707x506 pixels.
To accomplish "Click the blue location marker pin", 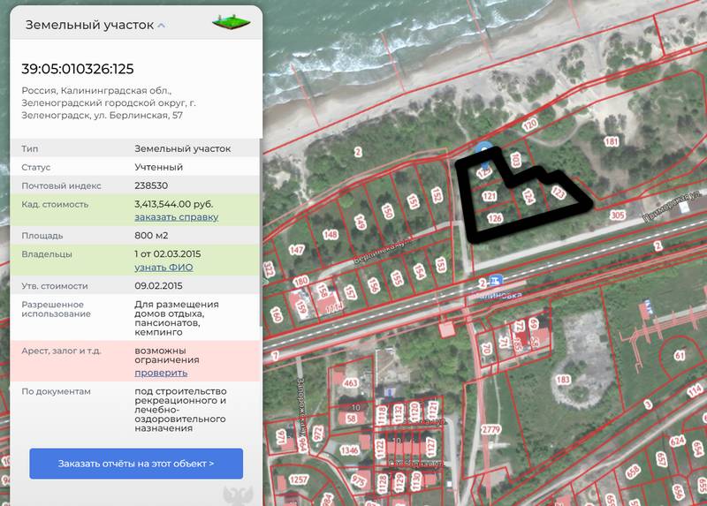I will click(x=483, y=152).
